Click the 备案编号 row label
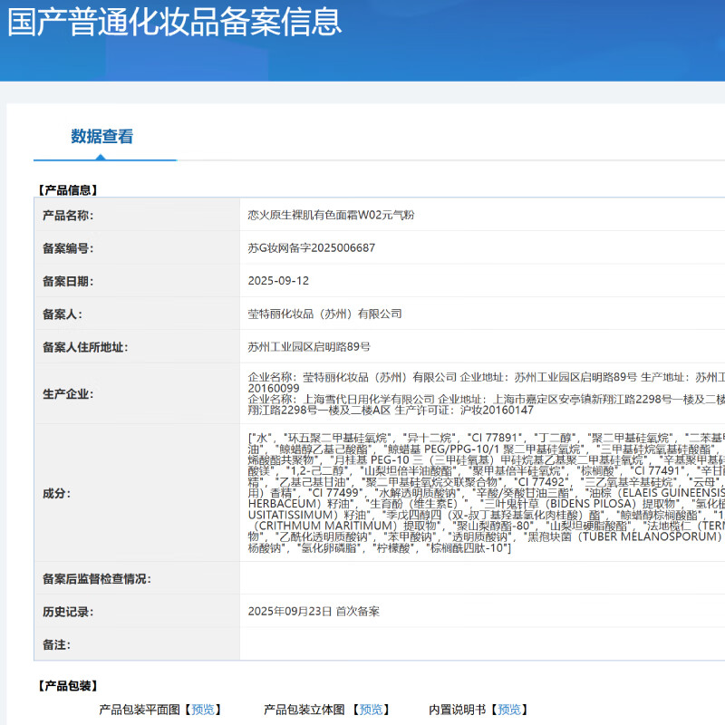725x725 pixels. (x=68, y=248)
